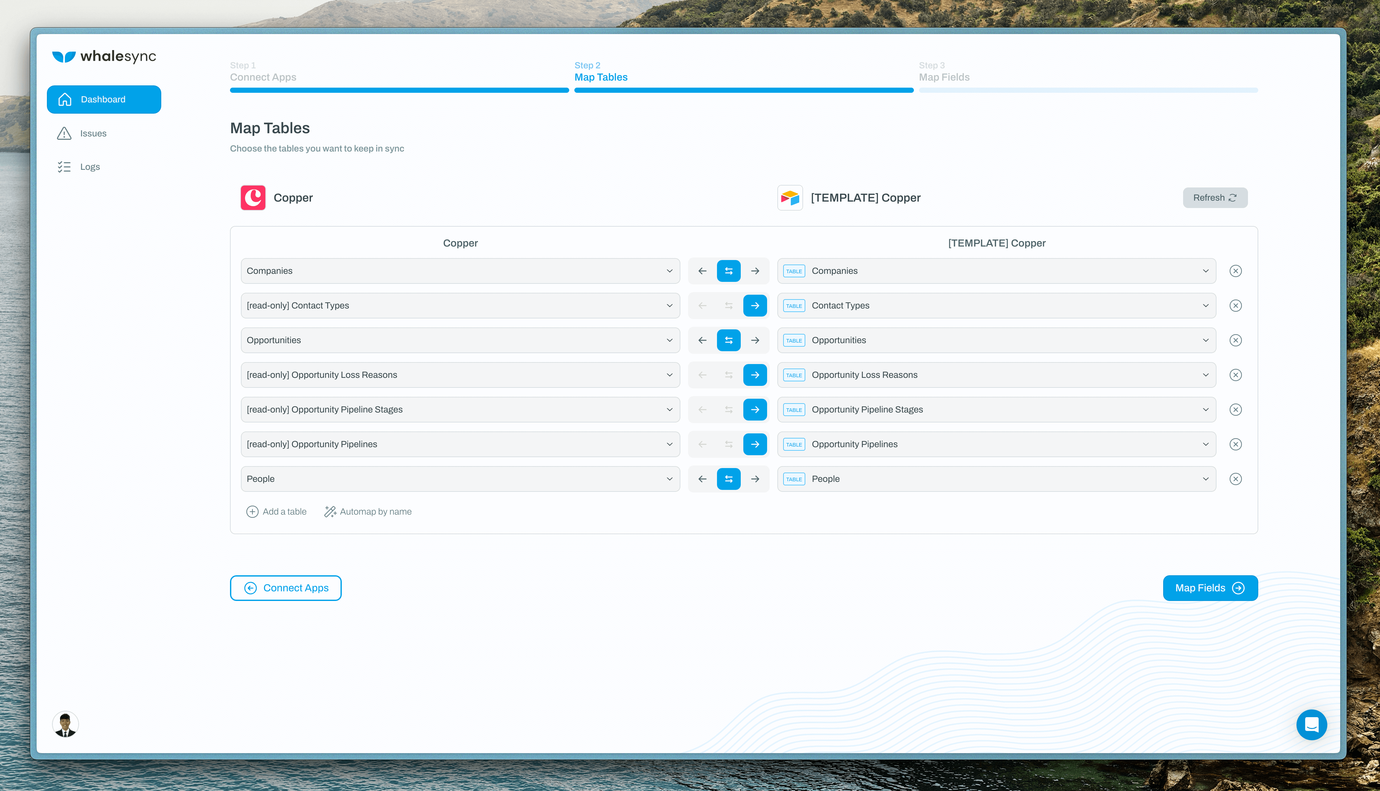Click 'Choose the tables you want to keep in sync'

(x=317, y=149)
